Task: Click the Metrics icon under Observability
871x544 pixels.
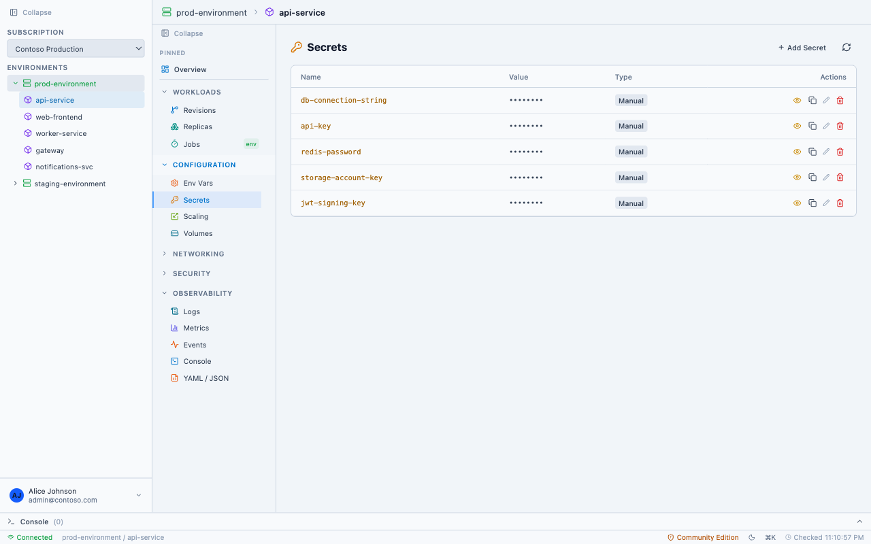Action: (174, 328)
